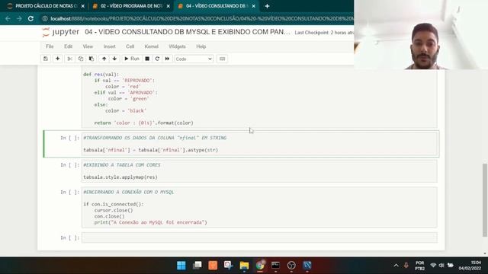Show hidden system tray icons

[396, 266]
